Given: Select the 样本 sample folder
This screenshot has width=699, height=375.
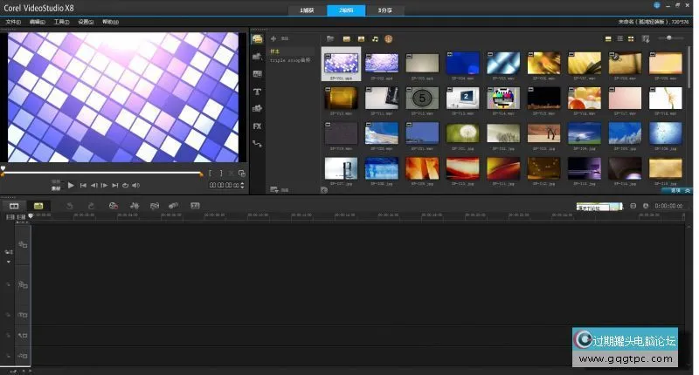Looking at the screenshot, I should [276, 52].
